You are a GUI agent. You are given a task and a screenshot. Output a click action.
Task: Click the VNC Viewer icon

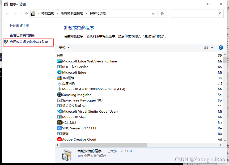tap(60, 128)
